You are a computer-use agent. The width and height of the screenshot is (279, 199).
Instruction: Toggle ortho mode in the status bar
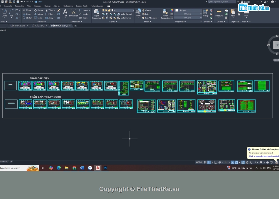[215, 162]
